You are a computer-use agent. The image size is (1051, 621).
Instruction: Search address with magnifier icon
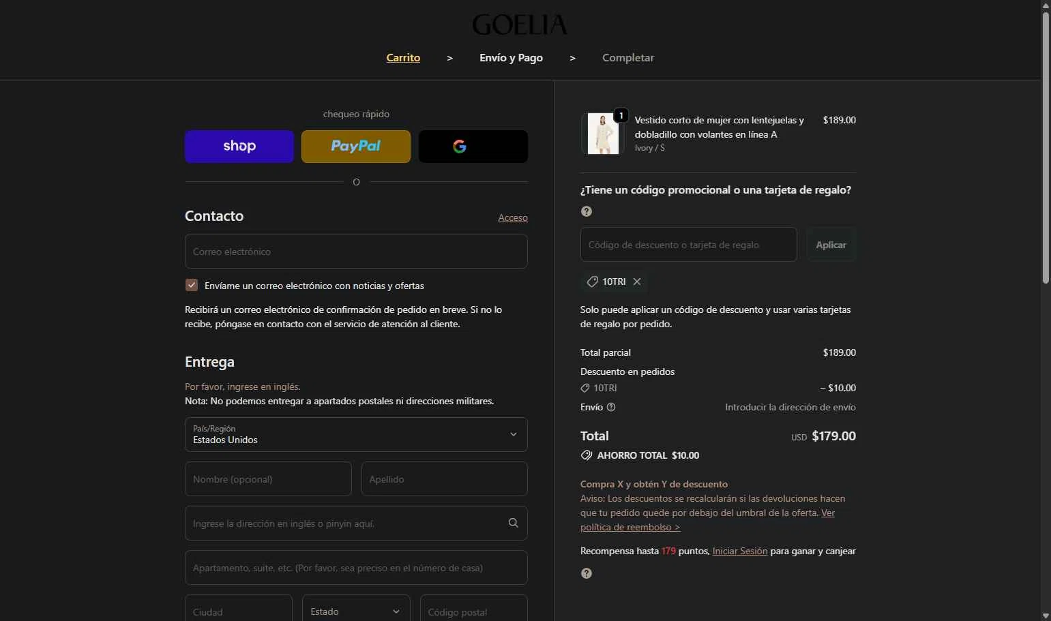click(514, 523)
